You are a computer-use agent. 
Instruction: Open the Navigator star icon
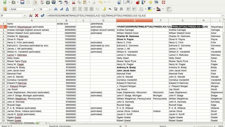pos(150,2)
